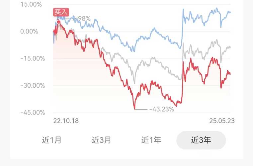Tap the gray line's right end point
The width and height of the screenshot is (253, 166).
coord(230,47)
